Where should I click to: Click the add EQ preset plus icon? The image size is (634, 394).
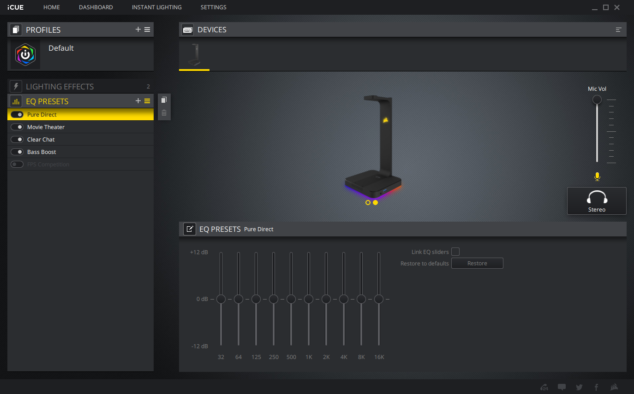pos(138,101)
